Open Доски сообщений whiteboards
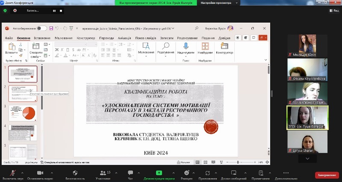 pos(233,175)
